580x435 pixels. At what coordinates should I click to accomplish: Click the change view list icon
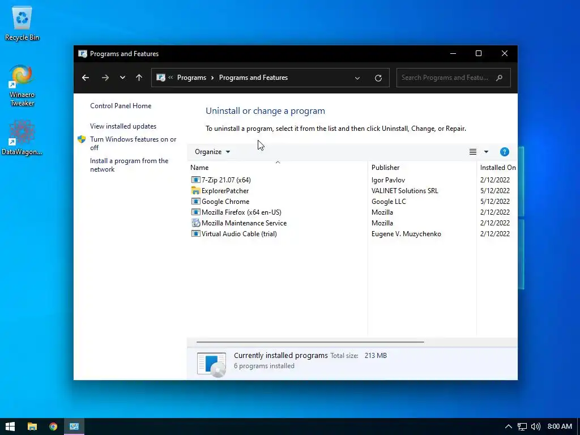473,152
